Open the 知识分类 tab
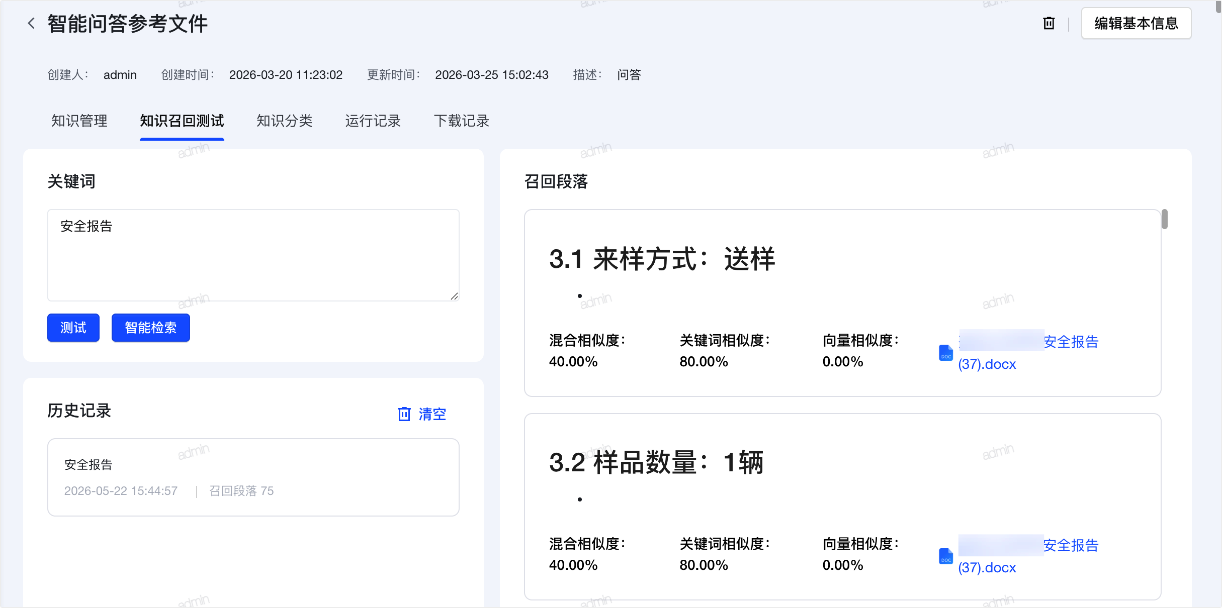This screenshot has width=1222, height=608. tap(285, 121)
